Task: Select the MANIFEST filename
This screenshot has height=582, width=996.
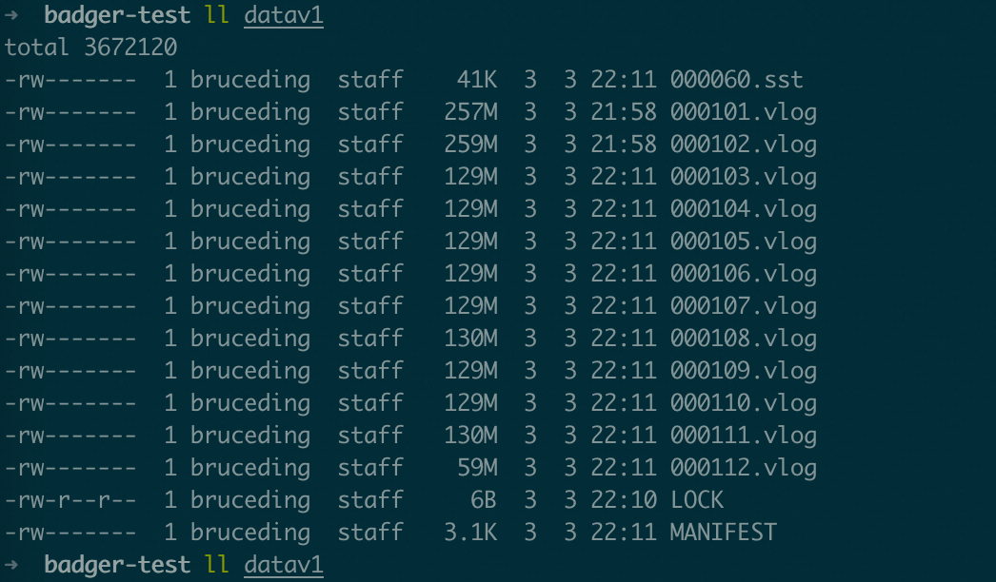Action: point(723,533)
